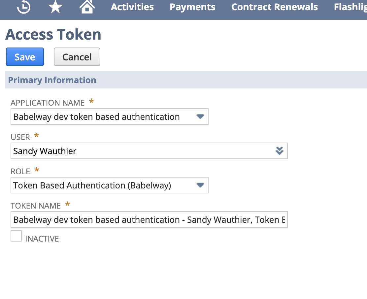Click the User field containing Sandy Wauthier
The height and width of the screenshot is (299, 367).
(149, 151)
